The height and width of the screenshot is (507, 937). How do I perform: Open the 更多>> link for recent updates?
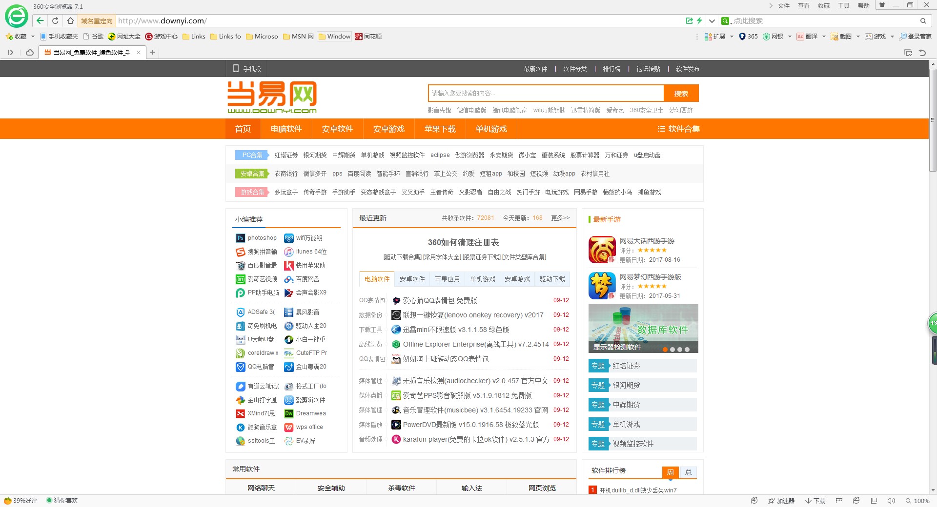point(559,218)
